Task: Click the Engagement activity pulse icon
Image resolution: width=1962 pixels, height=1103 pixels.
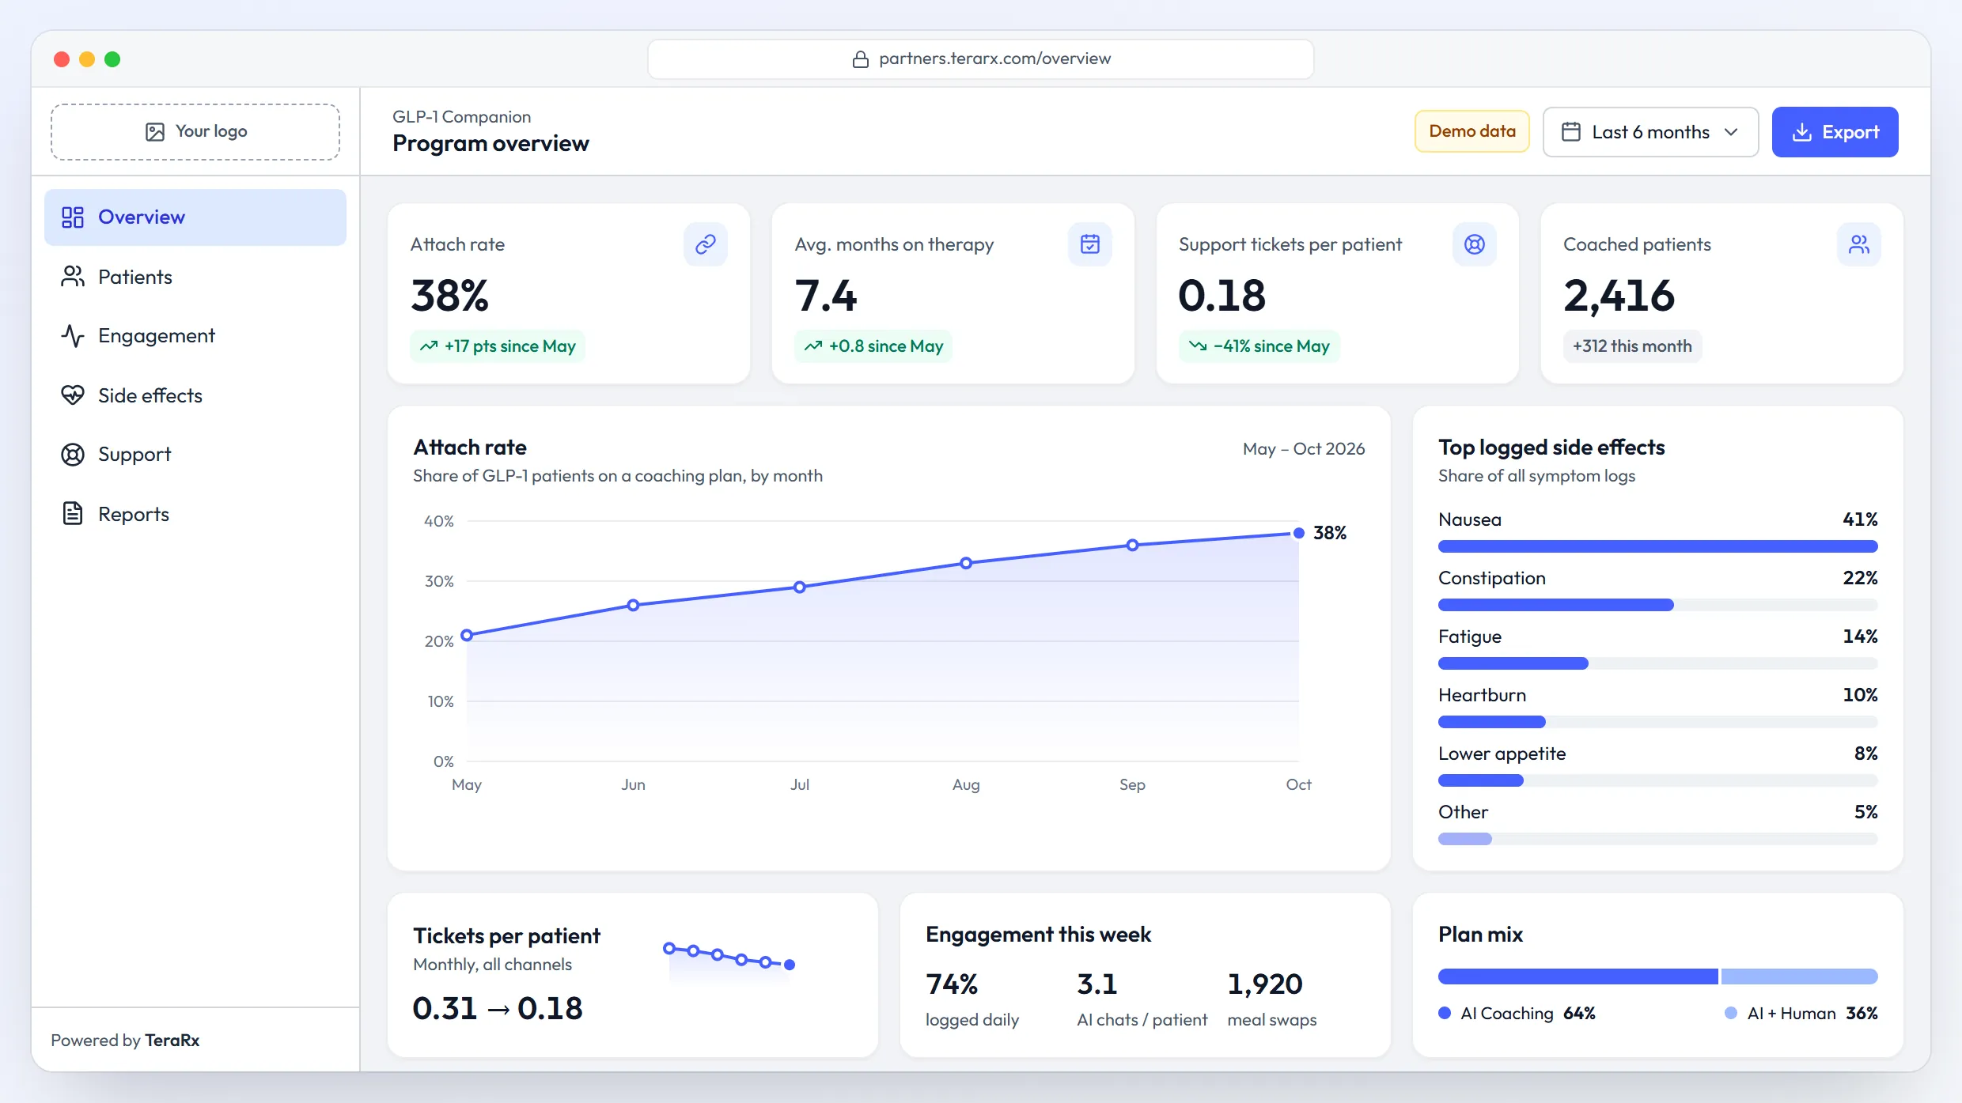Action: [x=73, y=336]
